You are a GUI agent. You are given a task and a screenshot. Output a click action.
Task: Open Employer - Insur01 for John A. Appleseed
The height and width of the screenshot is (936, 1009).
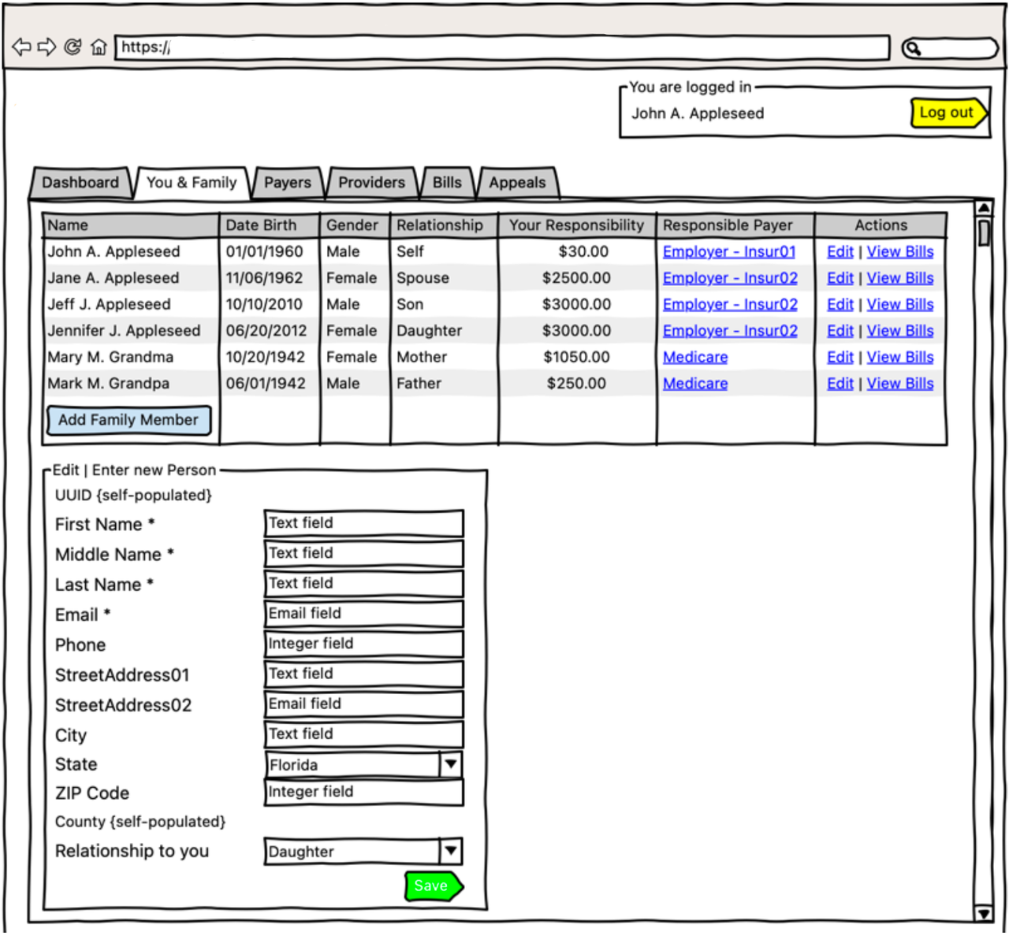(x=728, y=251)
